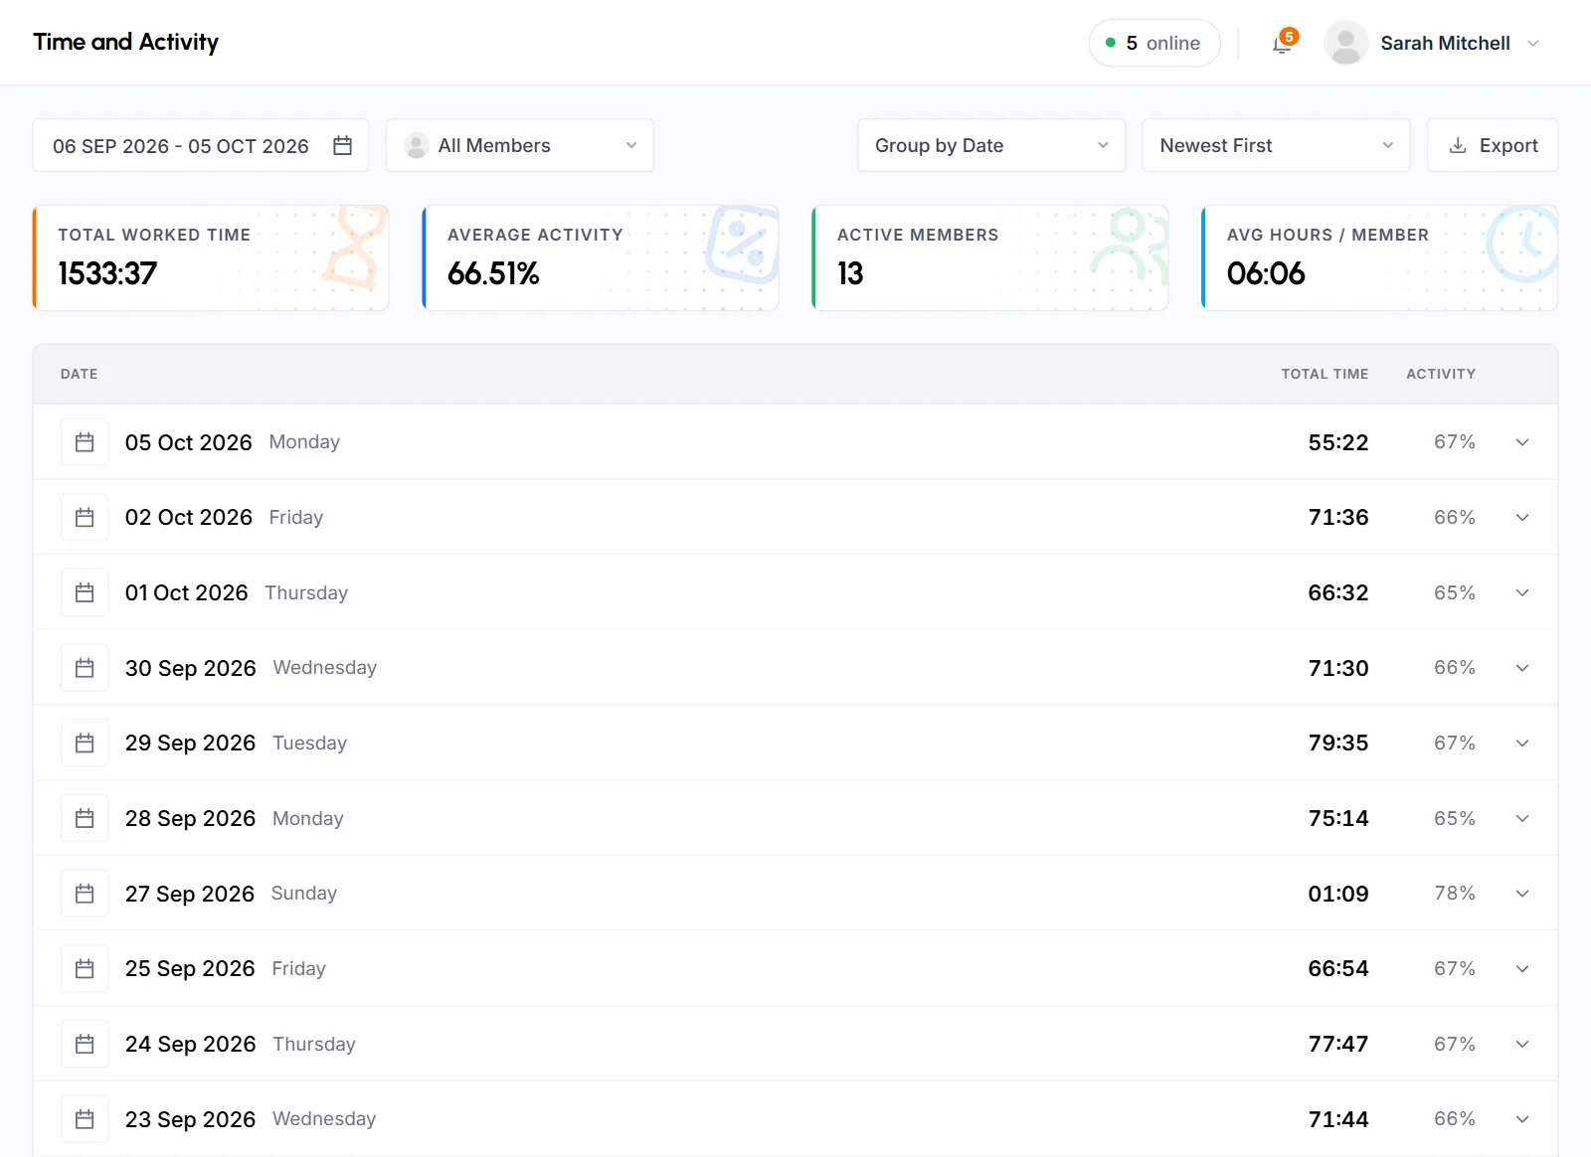Viewport: 1591px width, 1157px height.
Task: Open the notifications bell
Action: click(1283, 44)
